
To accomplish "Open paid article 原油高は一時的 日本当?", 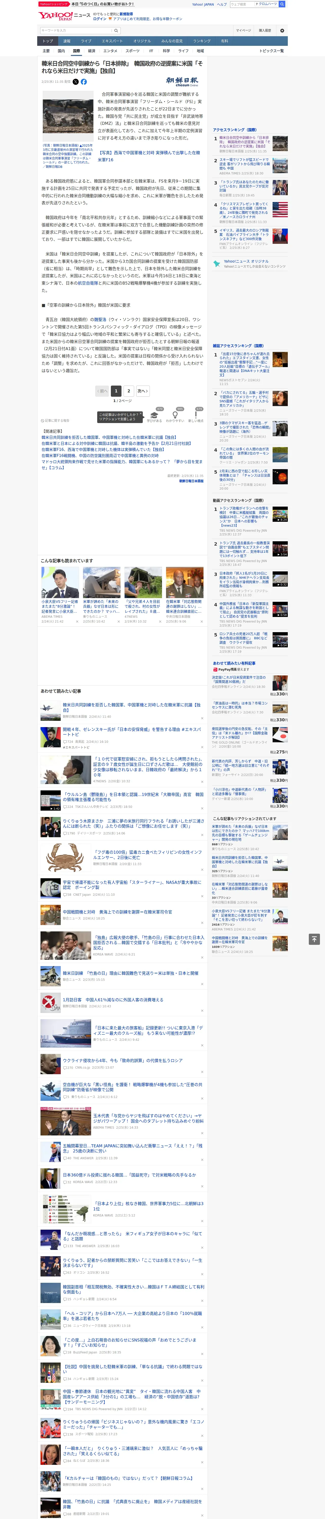I will coord(240,705).
